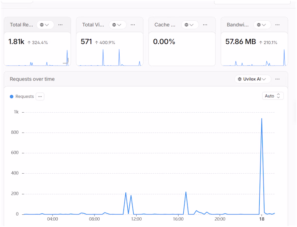The height and width of the screenshot is (227, 297).
Task: Open the Auto interval stepper
Action: [x=273, y=96]
